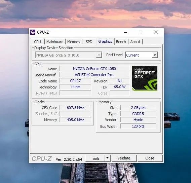Click the empty Cores field

click(120, 93)
